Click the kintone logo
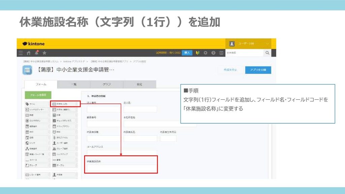 [x=33, y=44]
